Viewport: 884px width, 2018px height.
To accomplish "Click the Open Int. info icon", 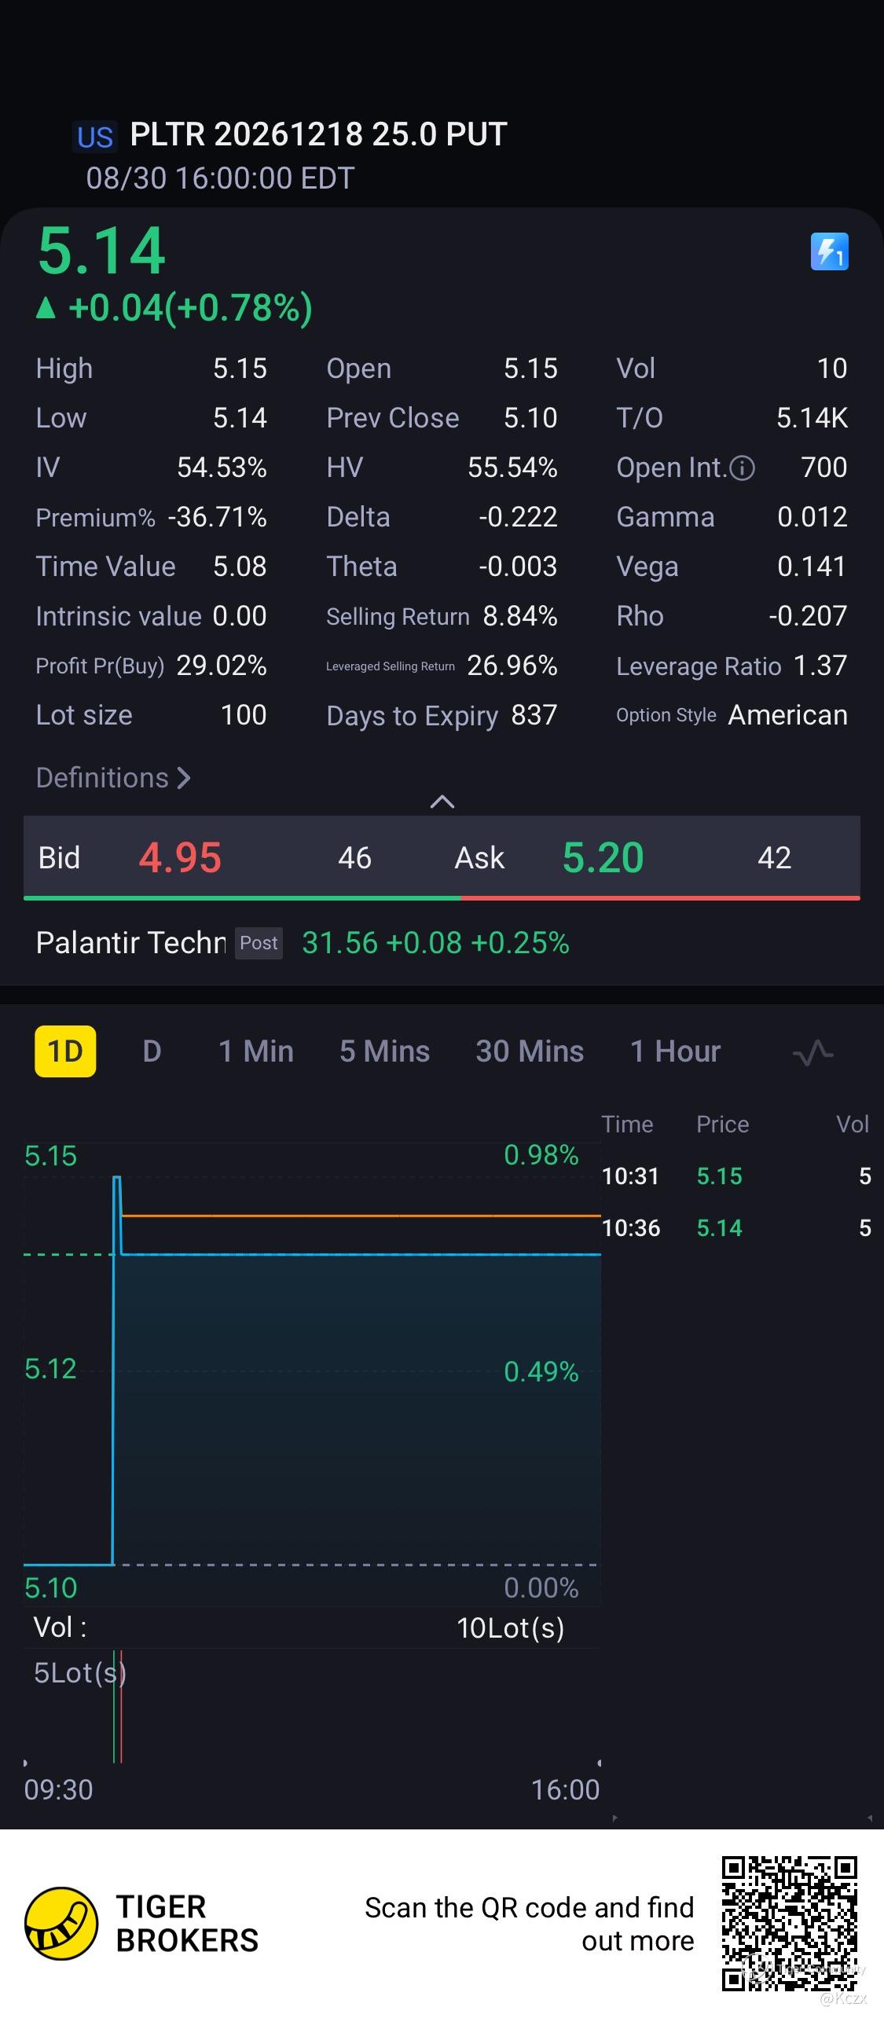I will pos(742,468).
